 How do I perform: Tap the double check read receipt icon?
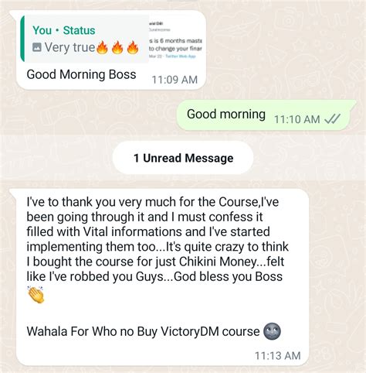(x=332, y=119)
